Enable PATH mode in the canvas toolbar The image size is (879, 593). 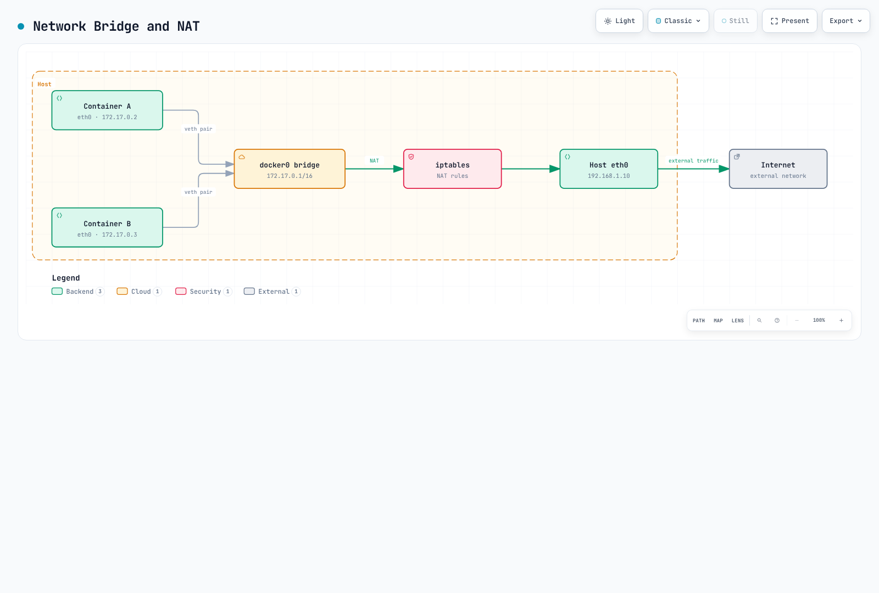(x=699, y=321)
